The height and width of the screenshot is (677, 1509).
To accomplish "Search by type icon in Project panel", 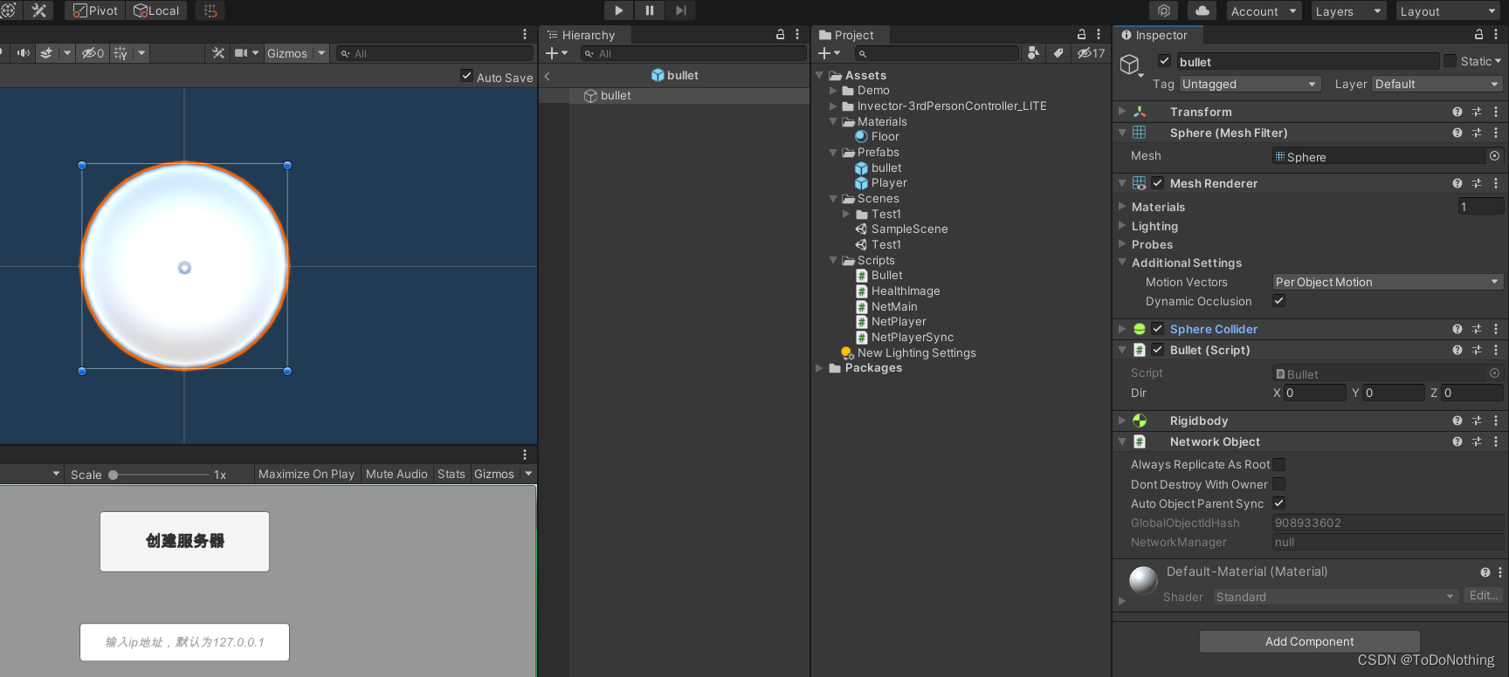I will (1034, 53).
